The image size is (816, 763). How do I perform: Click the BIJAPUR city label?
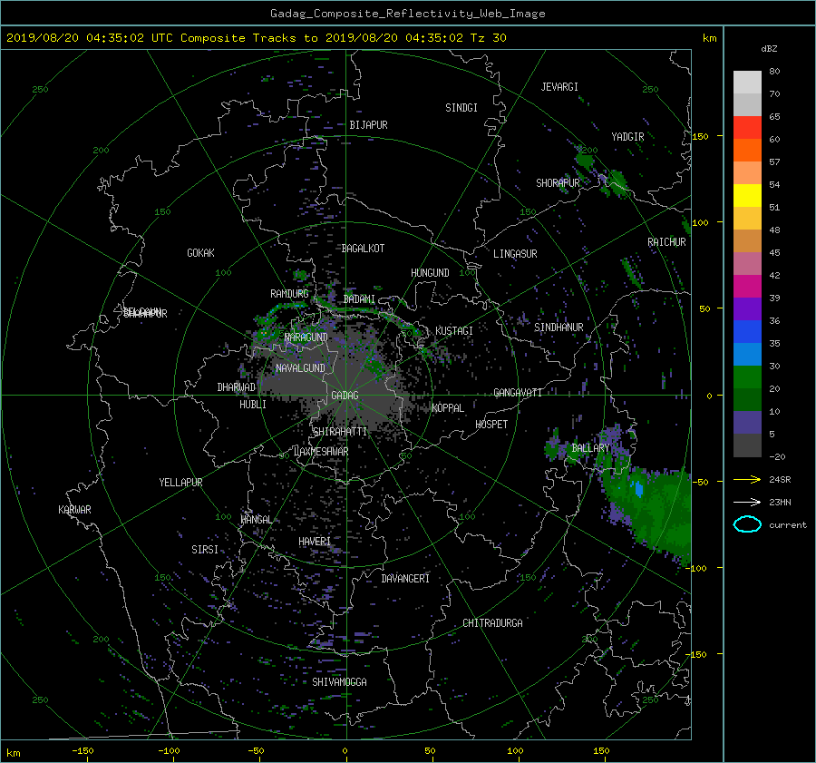click(x=368, y=125)
